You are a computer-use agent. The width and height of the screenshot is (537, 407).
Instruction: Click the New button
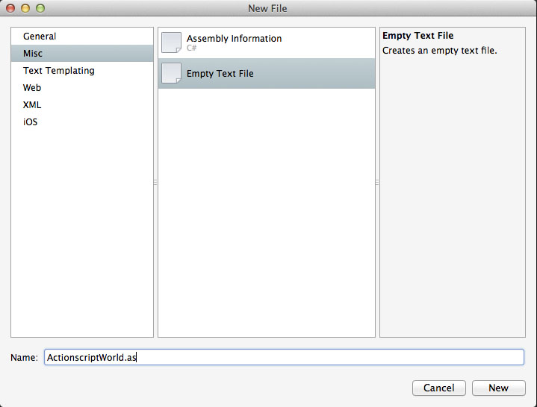pos(498,388)
